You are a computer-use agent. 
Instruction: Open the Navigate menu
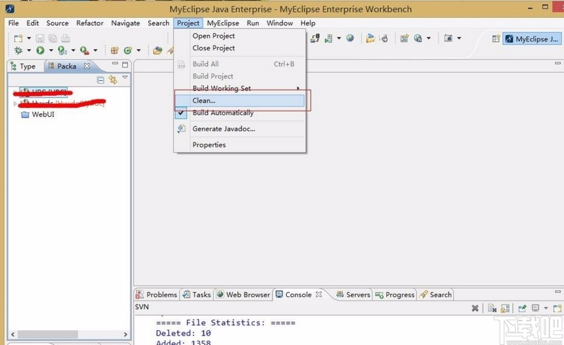coord(125,23)
